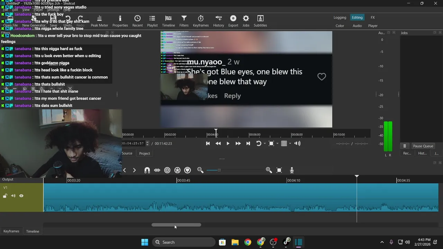Switch to the Project tab
This screenshot has width=443, height=249.
[145, 153]
